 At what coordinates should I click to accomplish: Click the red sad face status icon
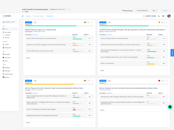pos(159,81)
